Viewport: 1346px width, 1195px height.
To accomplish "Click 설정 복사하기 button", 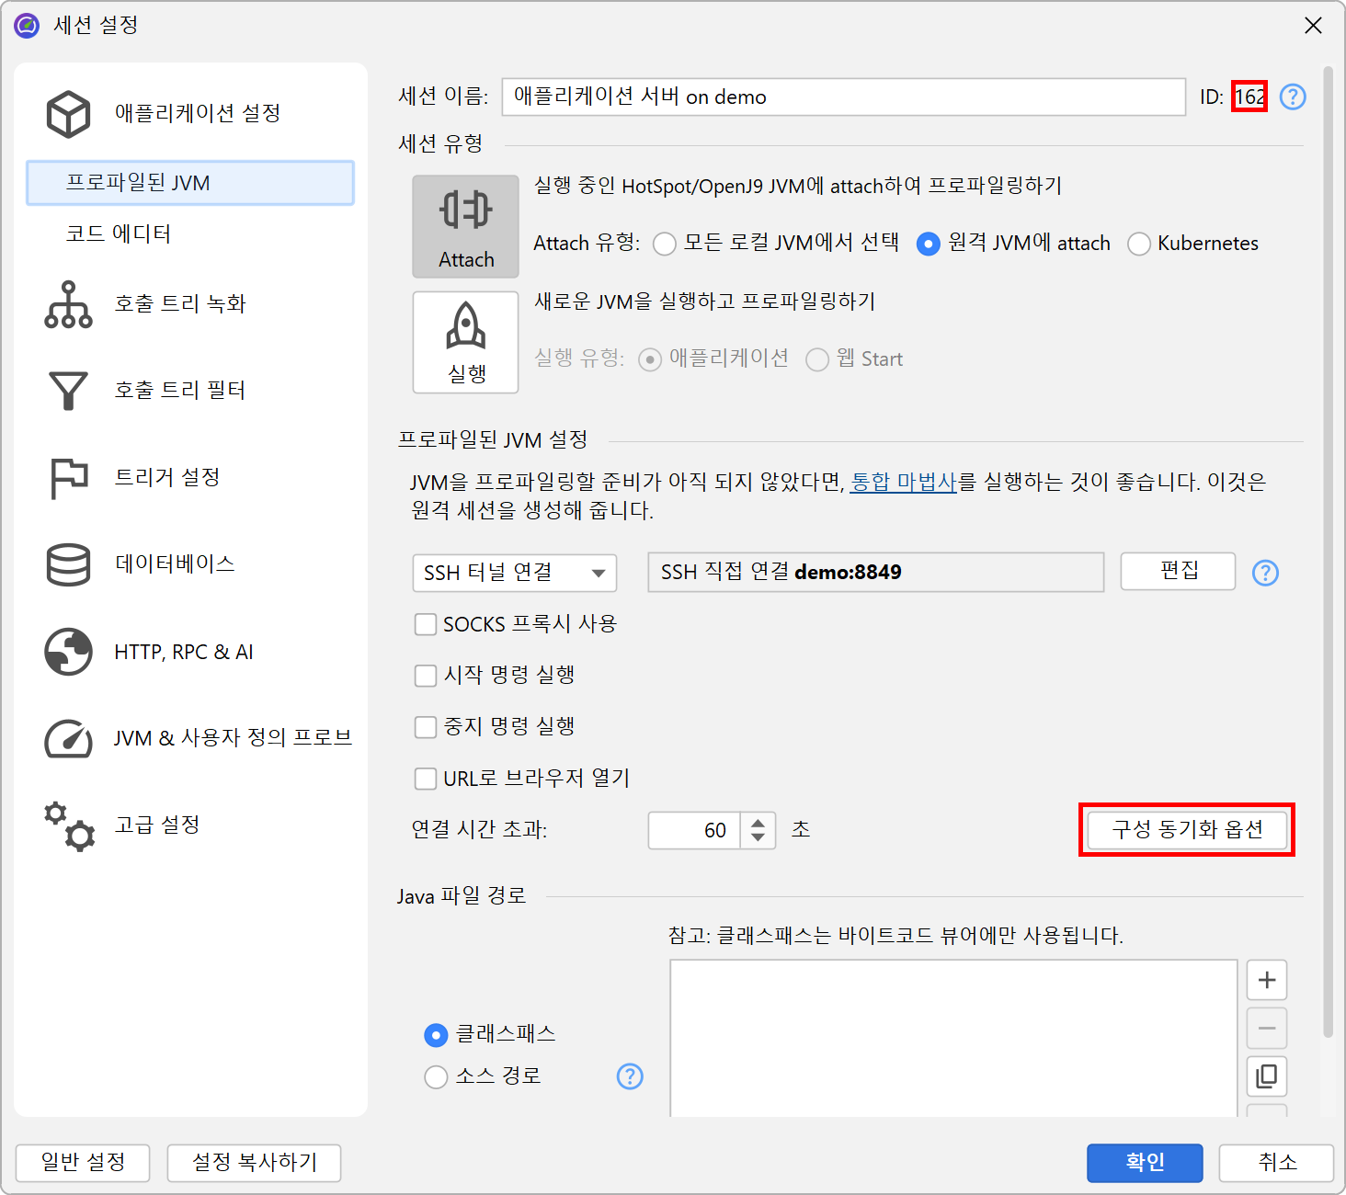I will coord(254,1163).
